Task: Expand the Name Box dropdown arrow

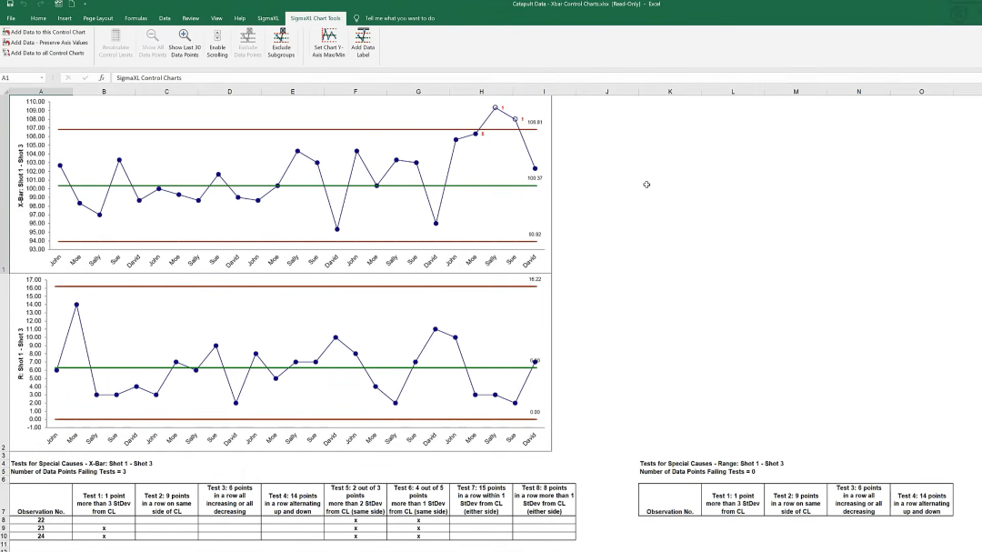Action: (x=42, y=77)
